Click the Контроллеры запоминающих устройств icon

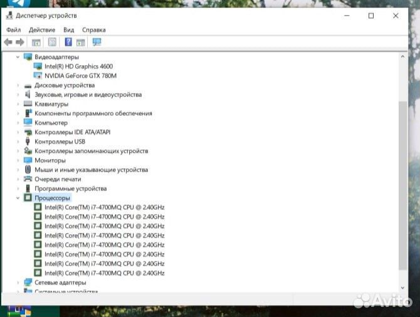[28, 150]
